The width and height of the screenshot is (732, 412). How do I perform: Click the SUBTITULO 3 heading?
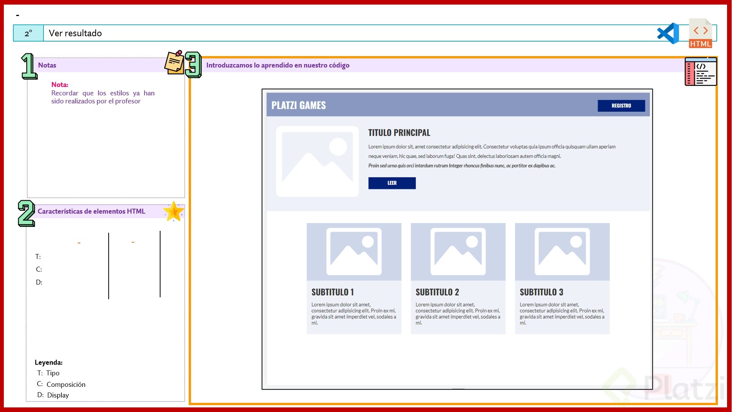click(541, 292)
